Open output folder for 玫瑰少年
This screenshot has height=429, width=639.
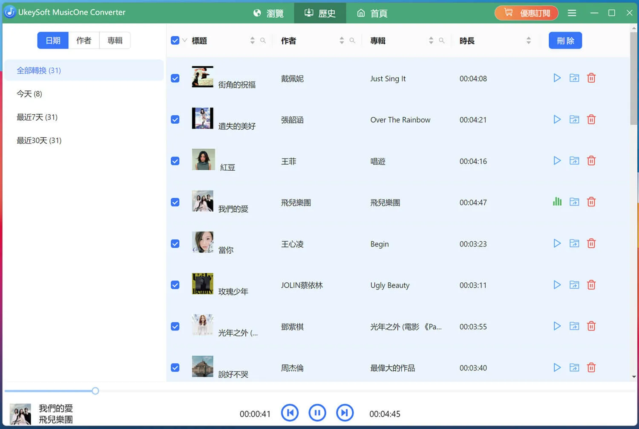574,285
